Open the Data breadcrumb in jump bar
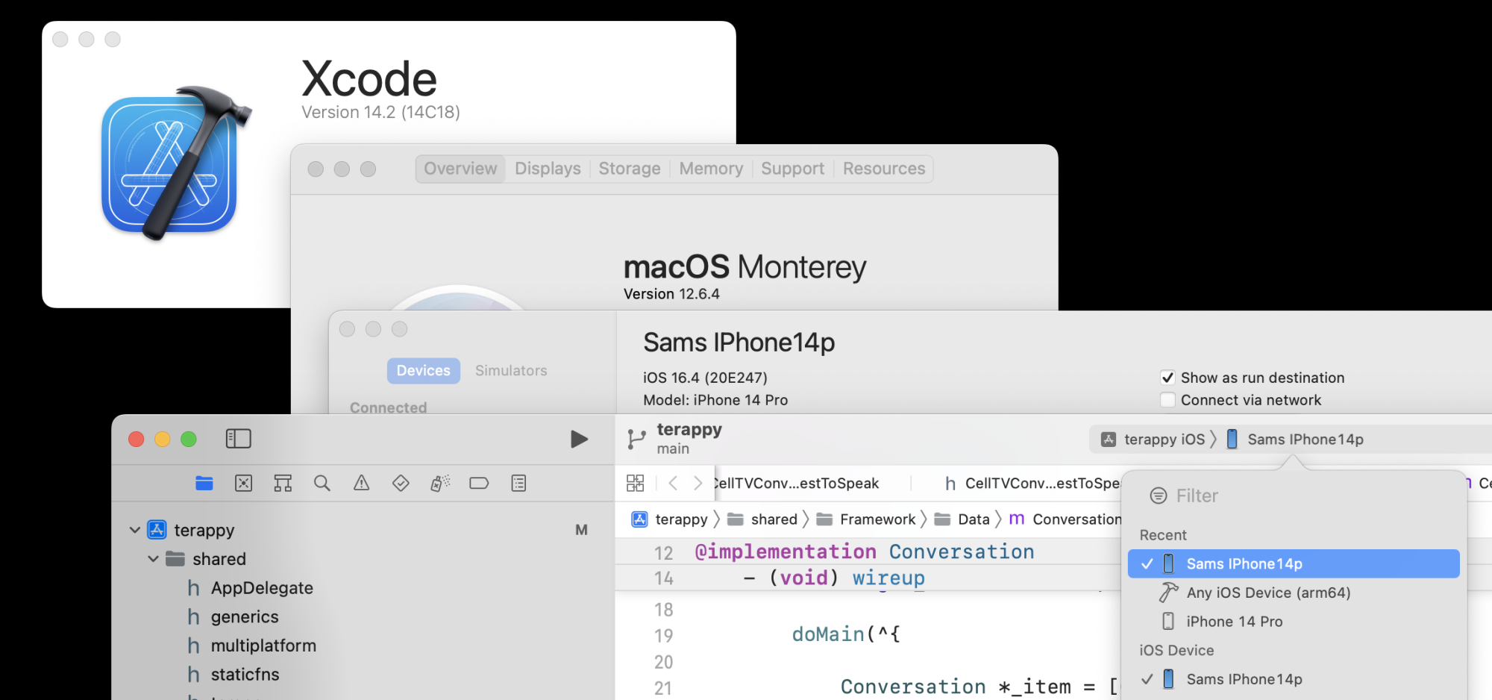 tap(962, 519)
